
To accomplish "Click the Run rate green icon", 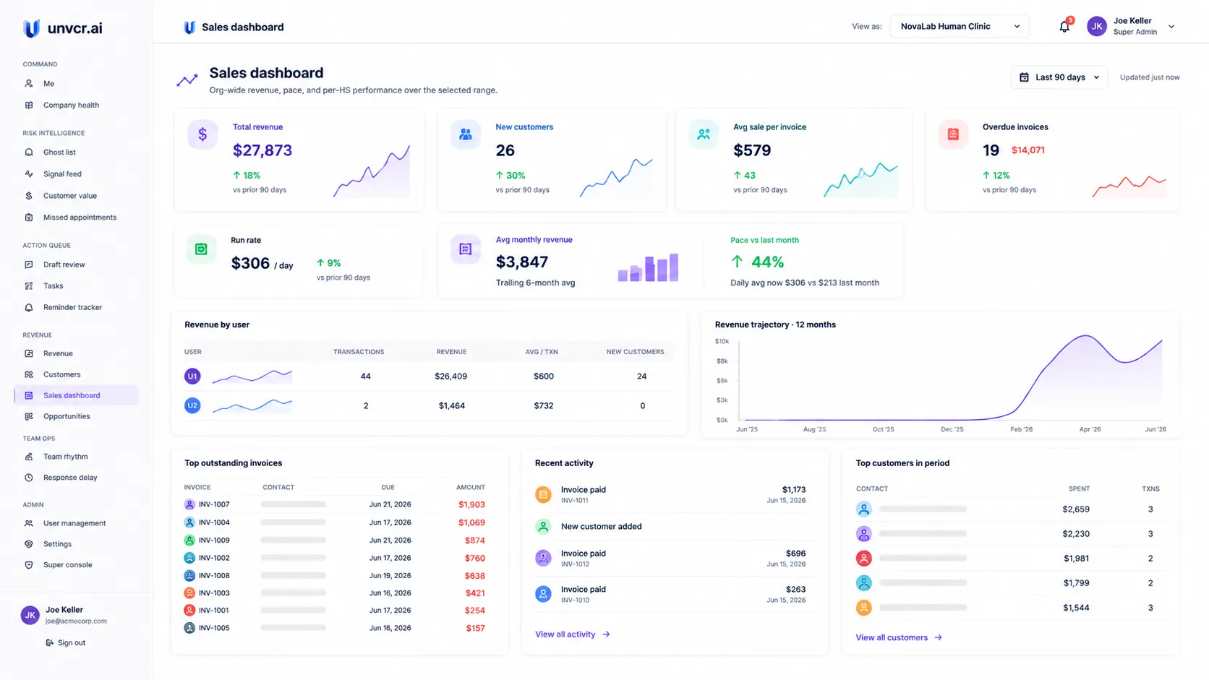I will click(x=201, y=249).
